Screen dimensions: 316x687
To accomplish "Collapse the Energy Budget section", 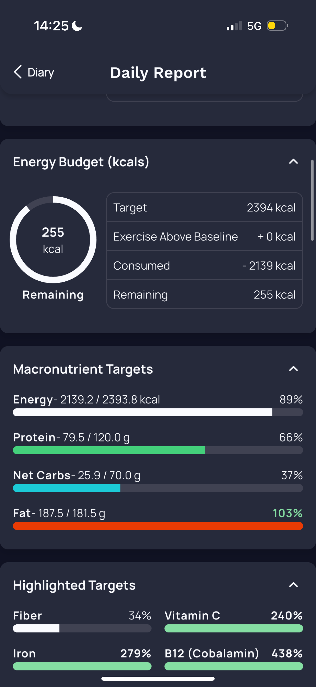I will coord(293,162).
